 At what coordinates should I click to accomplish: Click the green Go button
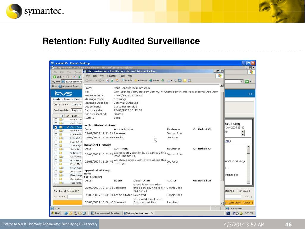(x=249, y=82)
